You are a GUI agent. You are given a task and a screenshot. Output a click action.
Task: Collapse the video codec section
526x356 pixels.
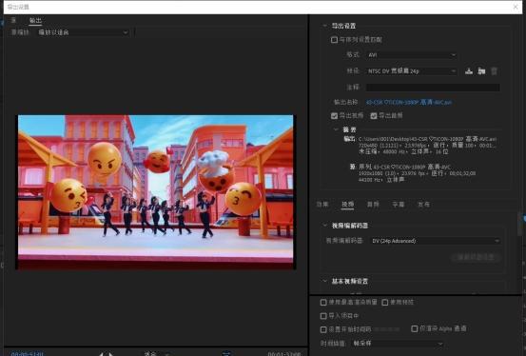(x=324, y=225)
